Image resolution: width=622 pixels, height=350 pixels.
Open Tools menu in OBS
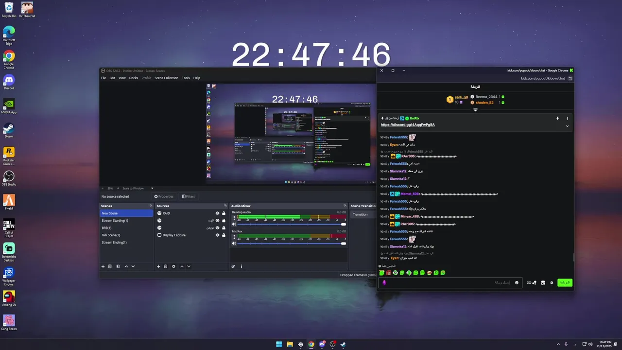coord(186,78)
